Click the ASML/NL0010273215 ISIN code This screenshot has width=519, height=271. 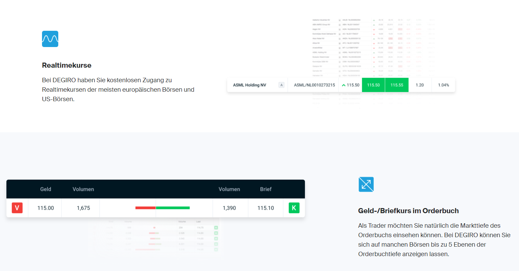pyautogui.click(x=314, y=85)
